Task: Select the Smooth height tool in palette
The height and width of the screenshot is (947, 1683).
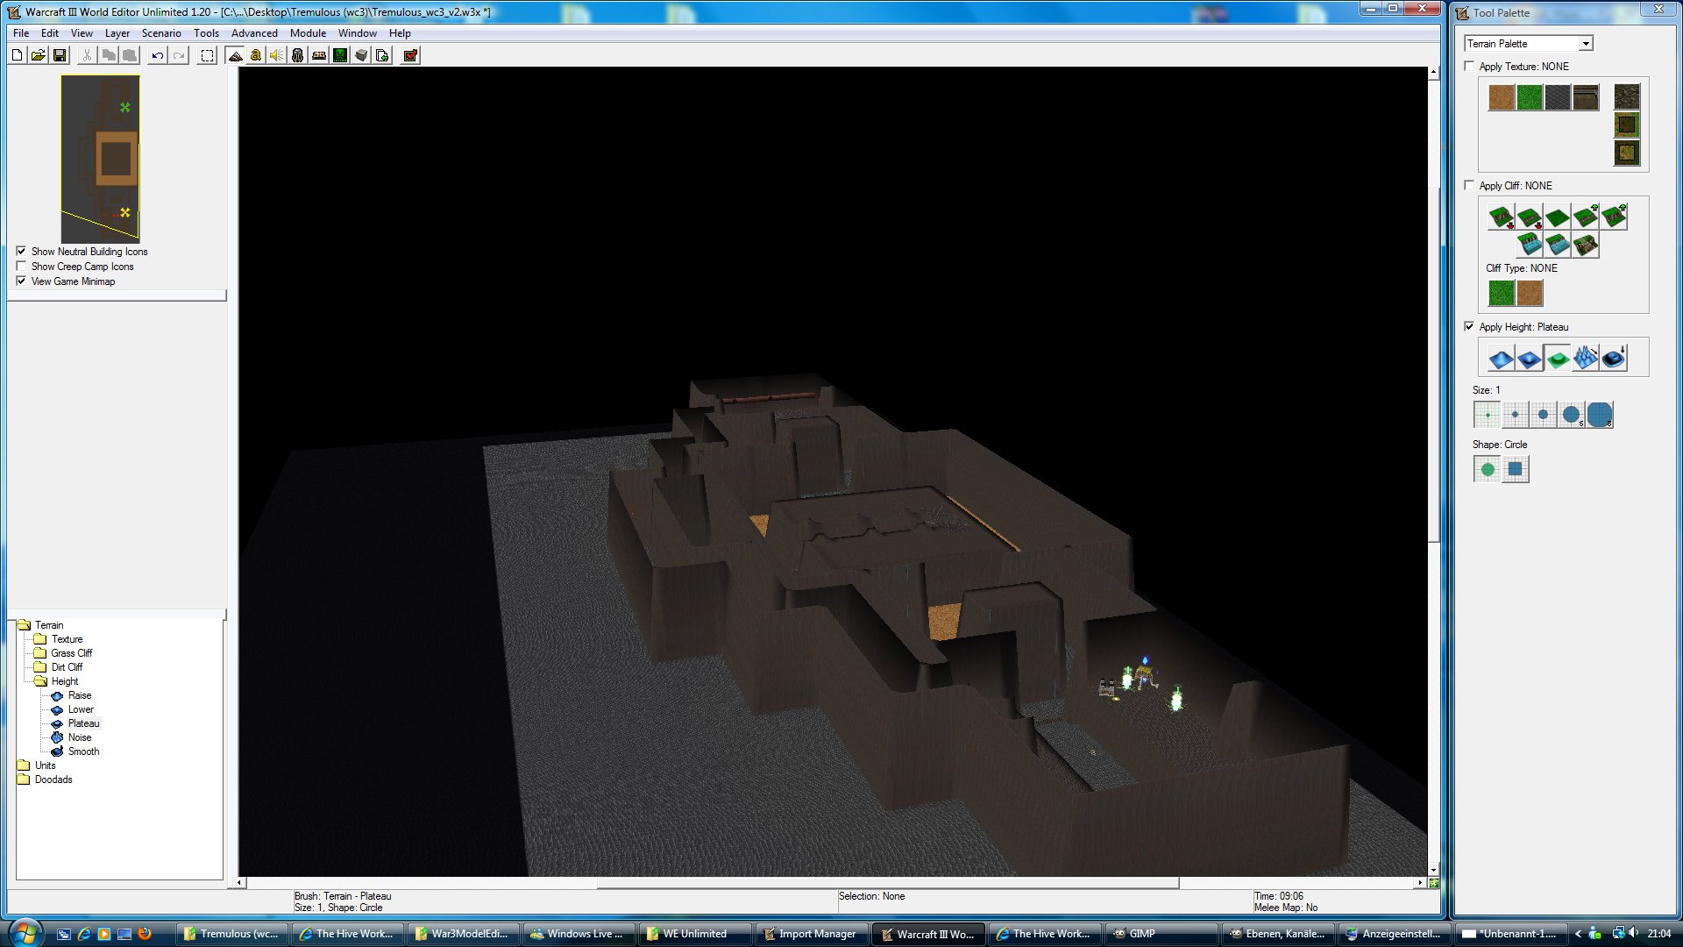Action: 1613,358
